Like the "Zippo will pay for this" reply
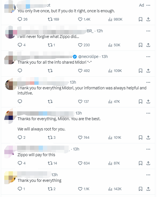157x197 pixels. pos(84,163)
